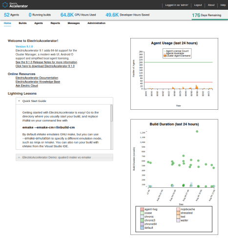Image resolution: width=228 pixels, height=241 pixels.
Task: Click the download ElectricAccelerator 9.1.0 link
Action: point(45,66)
